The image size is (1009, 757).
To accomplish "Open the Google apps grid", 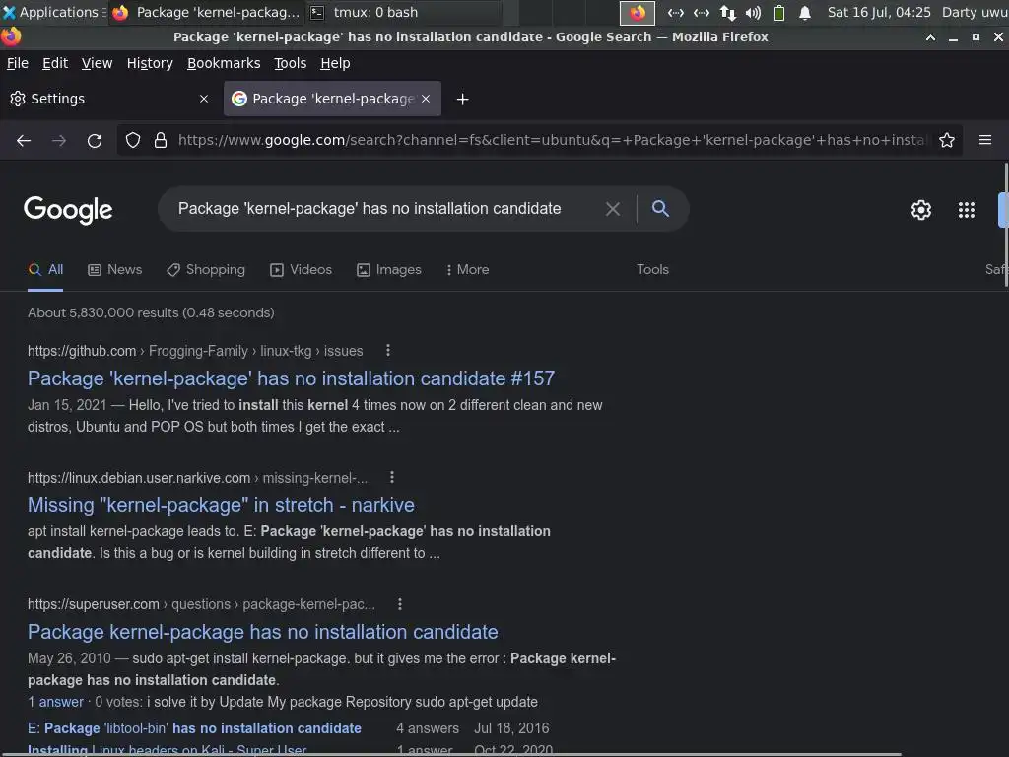I will (x=967, y=210).
